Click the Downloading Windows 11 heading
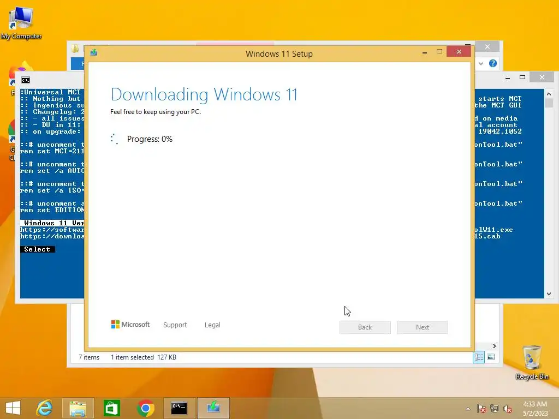Viewport: 559px width, 419px height. click(x=204, y=94)
